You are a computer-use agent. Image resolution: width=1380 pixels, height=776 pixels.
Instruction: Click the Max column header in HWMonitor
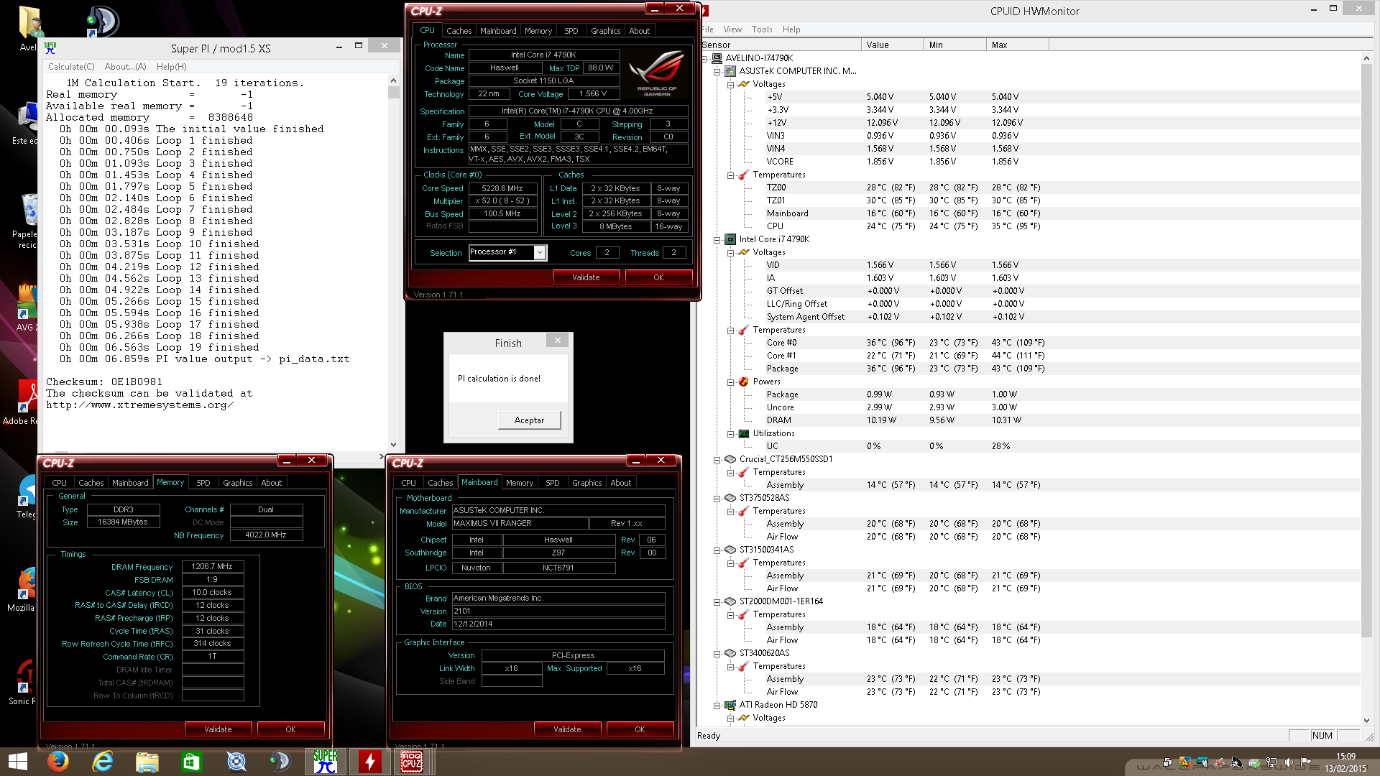point(1017,45)
